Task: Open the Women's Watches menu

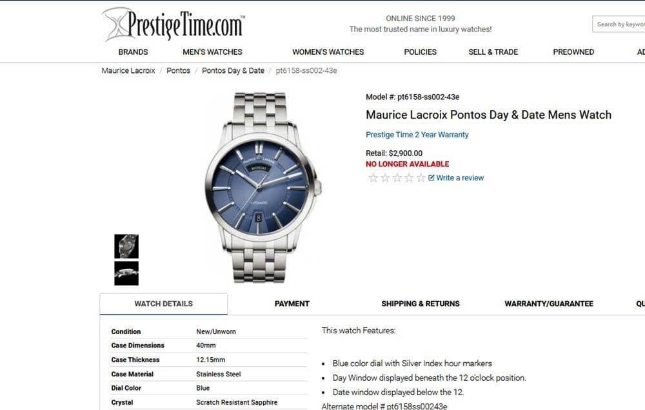Action: [x=328, y=52]
